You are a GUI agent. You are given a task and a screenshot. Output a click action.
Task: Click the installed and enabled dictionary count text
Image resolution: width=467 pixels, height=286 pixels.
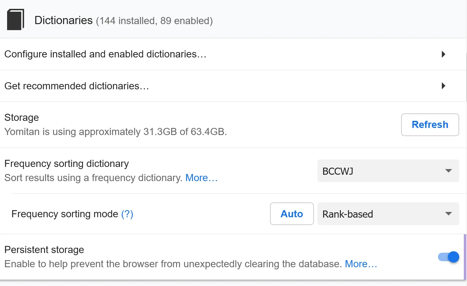click(154, 21)
